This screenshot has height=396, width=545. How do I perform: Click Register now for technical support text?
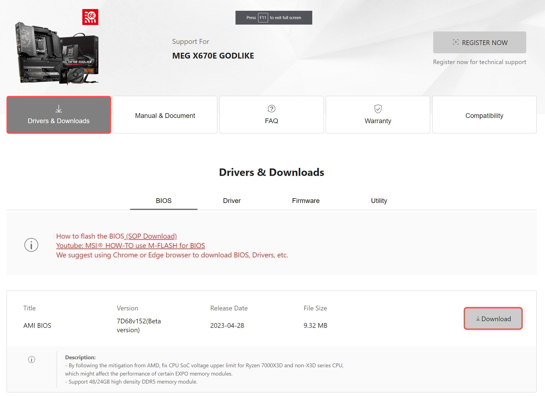480,62
